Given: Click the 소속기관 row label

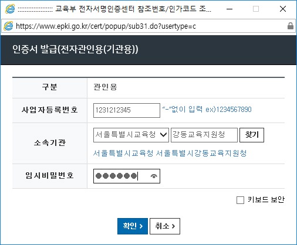Looking at the screenshot, I should click(x=50, y=143).
